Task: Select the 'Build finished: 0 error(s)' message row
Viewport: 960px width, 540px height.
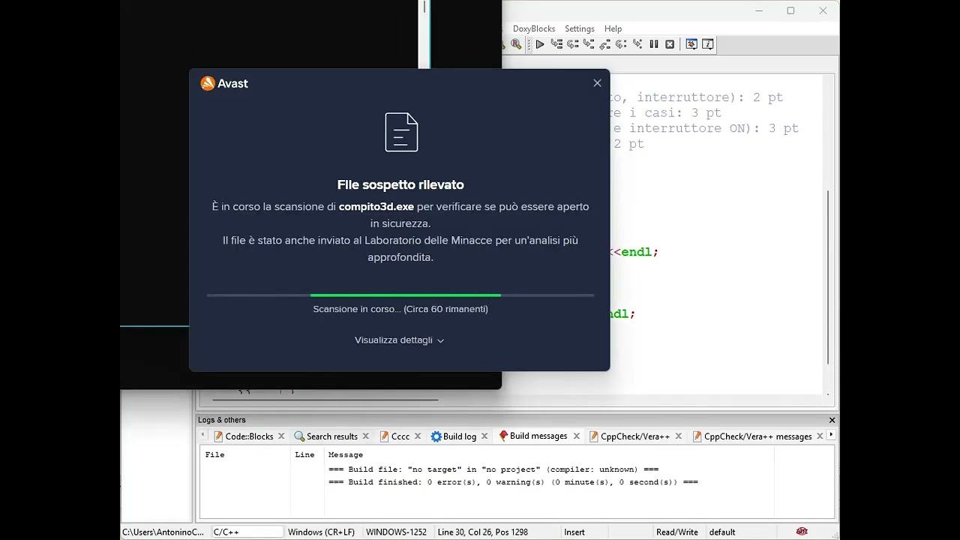Action: [x=513, y=482]
